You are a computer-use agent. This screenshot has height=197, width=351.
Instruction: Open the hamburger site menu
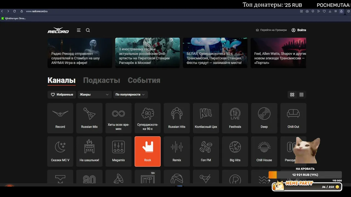pyautogui.click(x=79, y=30)
